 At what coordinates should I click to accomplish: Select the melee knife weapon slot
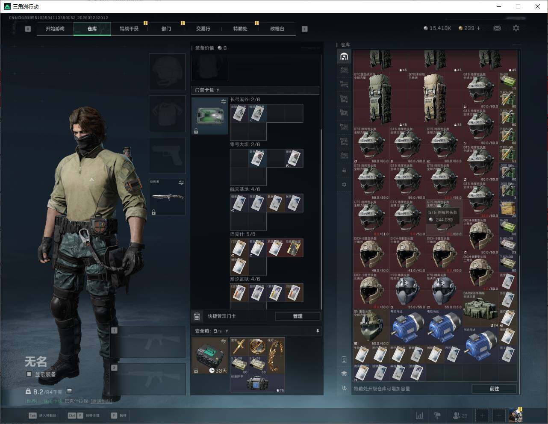click(x=167, y=197)
